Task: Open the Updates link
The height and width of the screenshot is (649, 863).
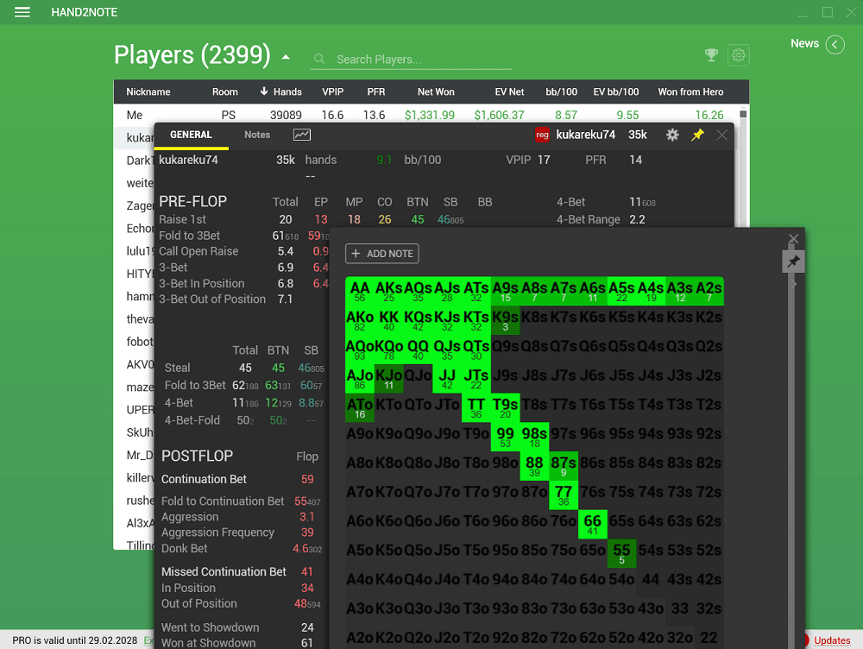Action: point(832,640)
